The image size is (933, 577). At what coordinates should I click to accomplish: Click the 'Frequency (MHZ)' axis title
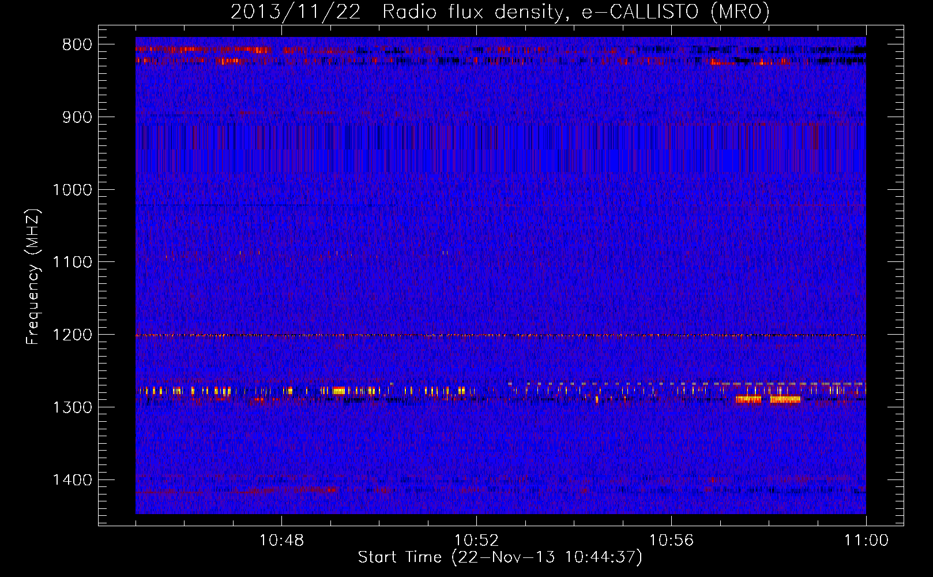point(33,277)
